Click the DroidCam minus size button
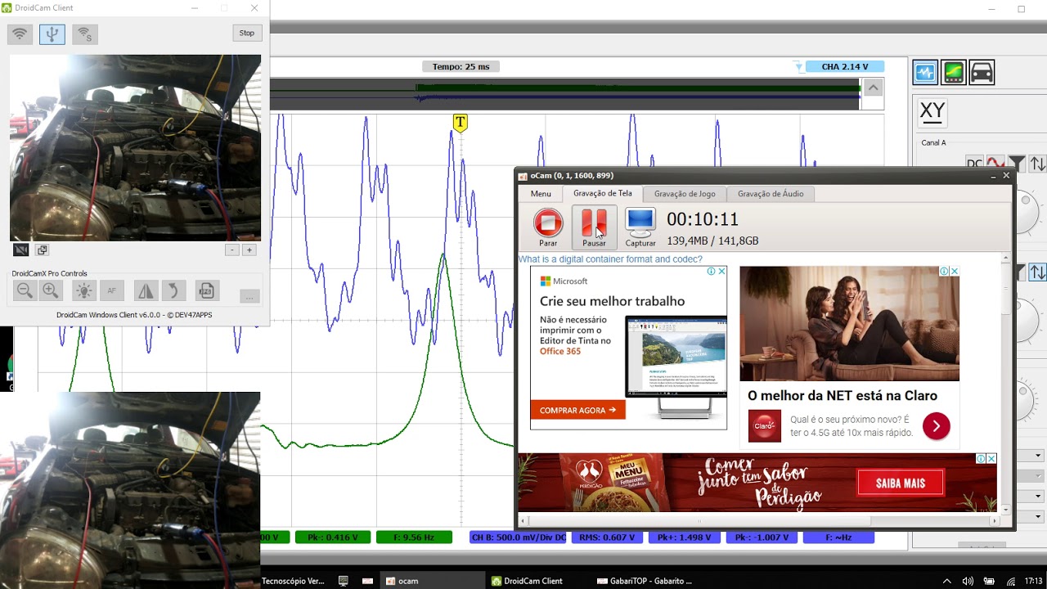The width and height of the screenshot is (1047, 589). [232, 250]
